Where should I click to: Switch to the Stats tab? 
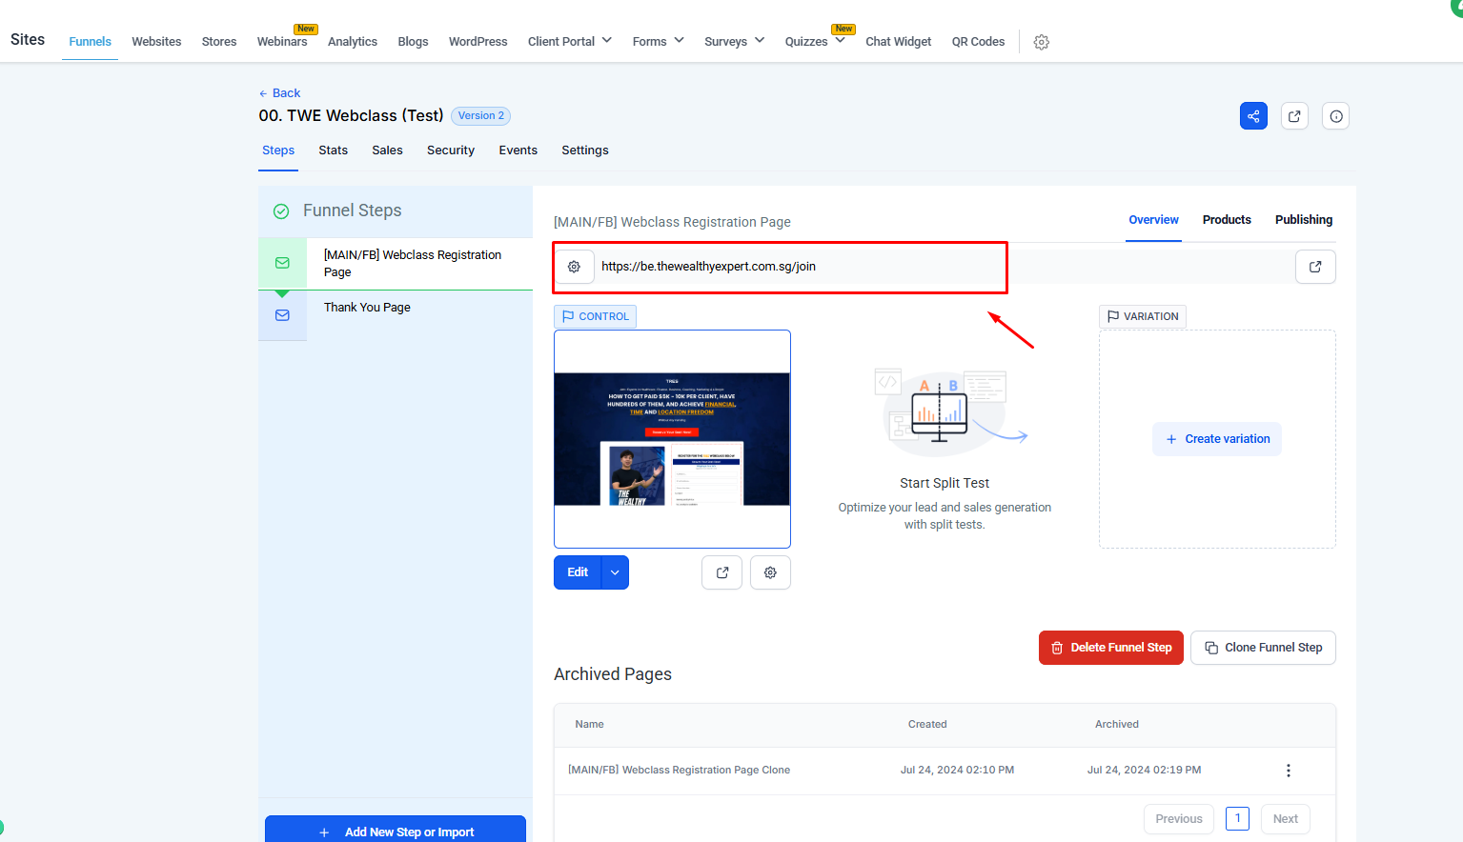click(333, 150)
